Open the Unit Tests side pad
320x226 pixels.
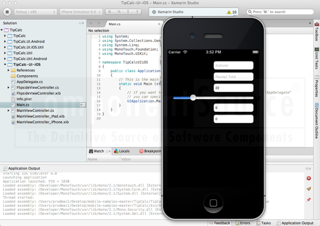point(316,58)
